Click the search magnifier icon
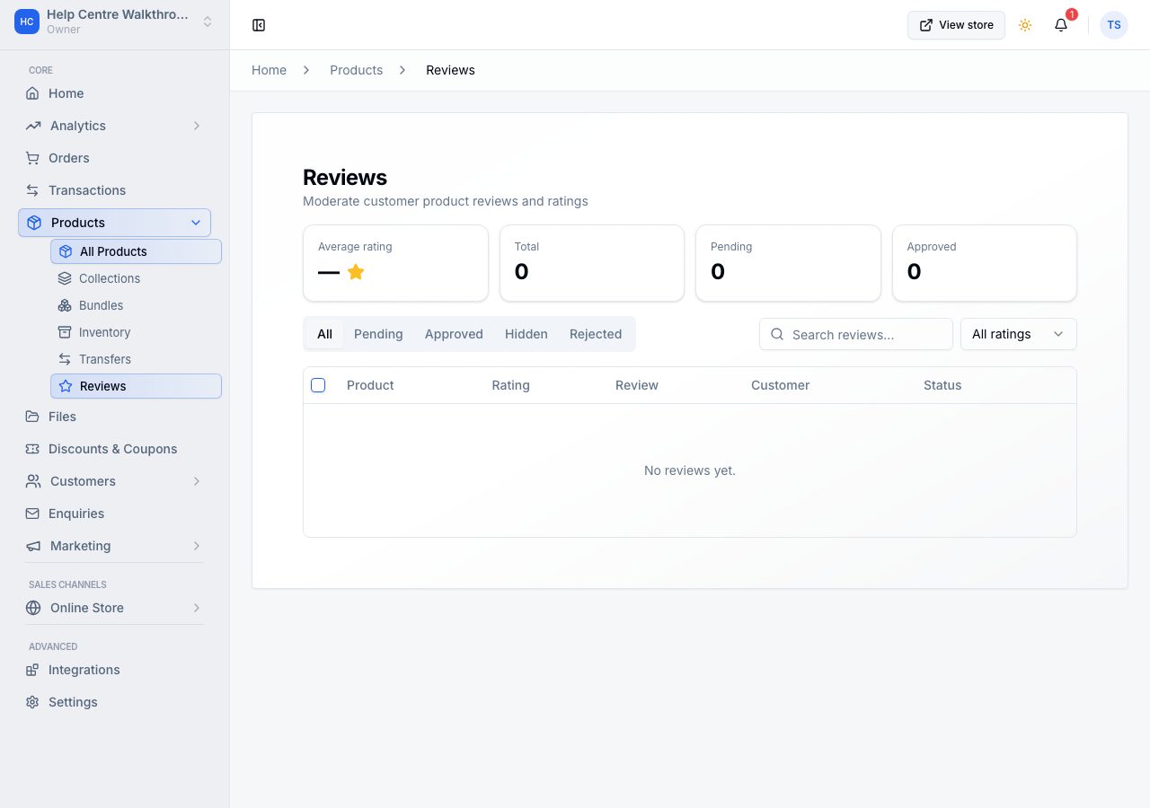Screen dimensions: 1150x808 click(777, 334)
